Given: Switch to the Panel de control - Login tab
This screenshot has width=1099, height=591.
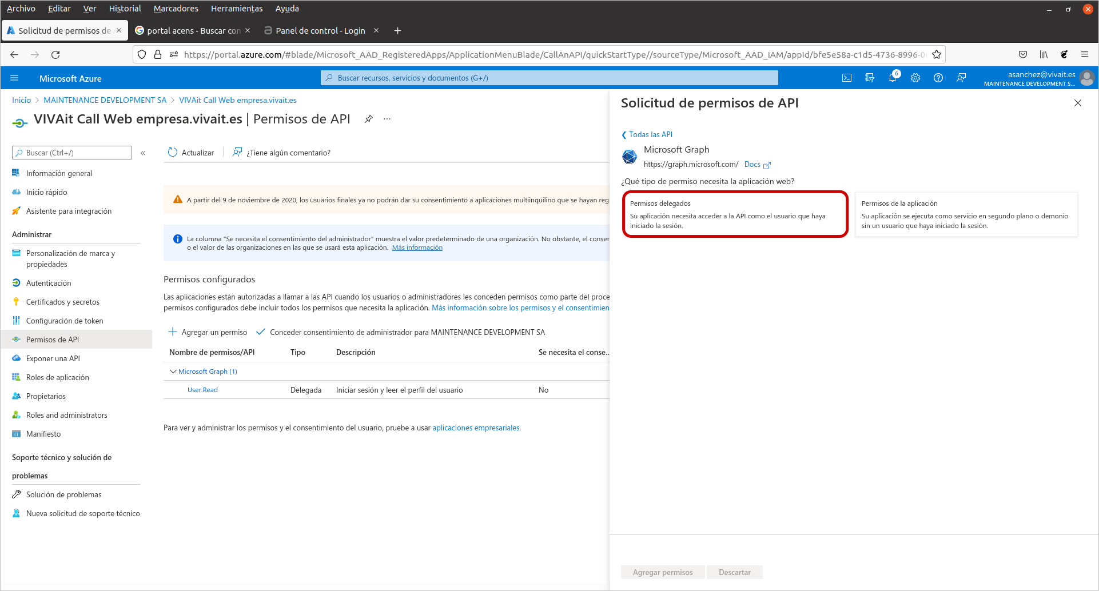Looking at the screenshot, I should 320,31.
